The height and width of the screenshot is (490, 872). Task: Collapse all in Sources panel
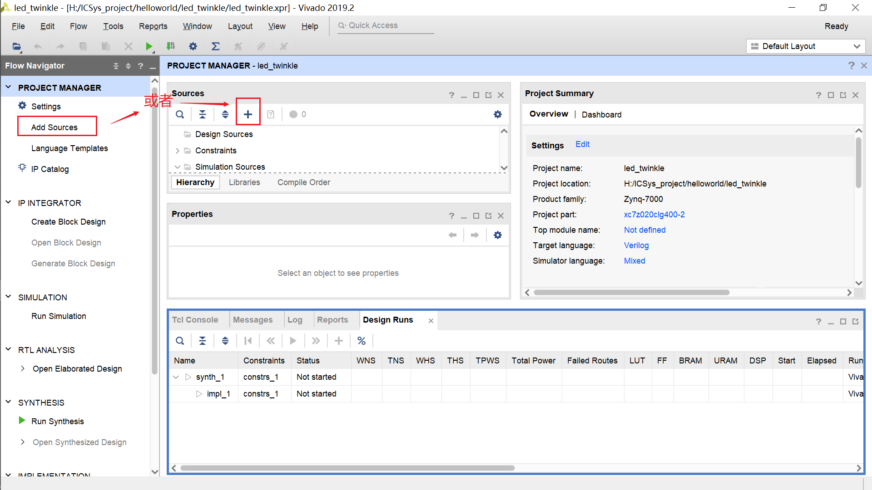pyautogui.click(x=203, y=114)
